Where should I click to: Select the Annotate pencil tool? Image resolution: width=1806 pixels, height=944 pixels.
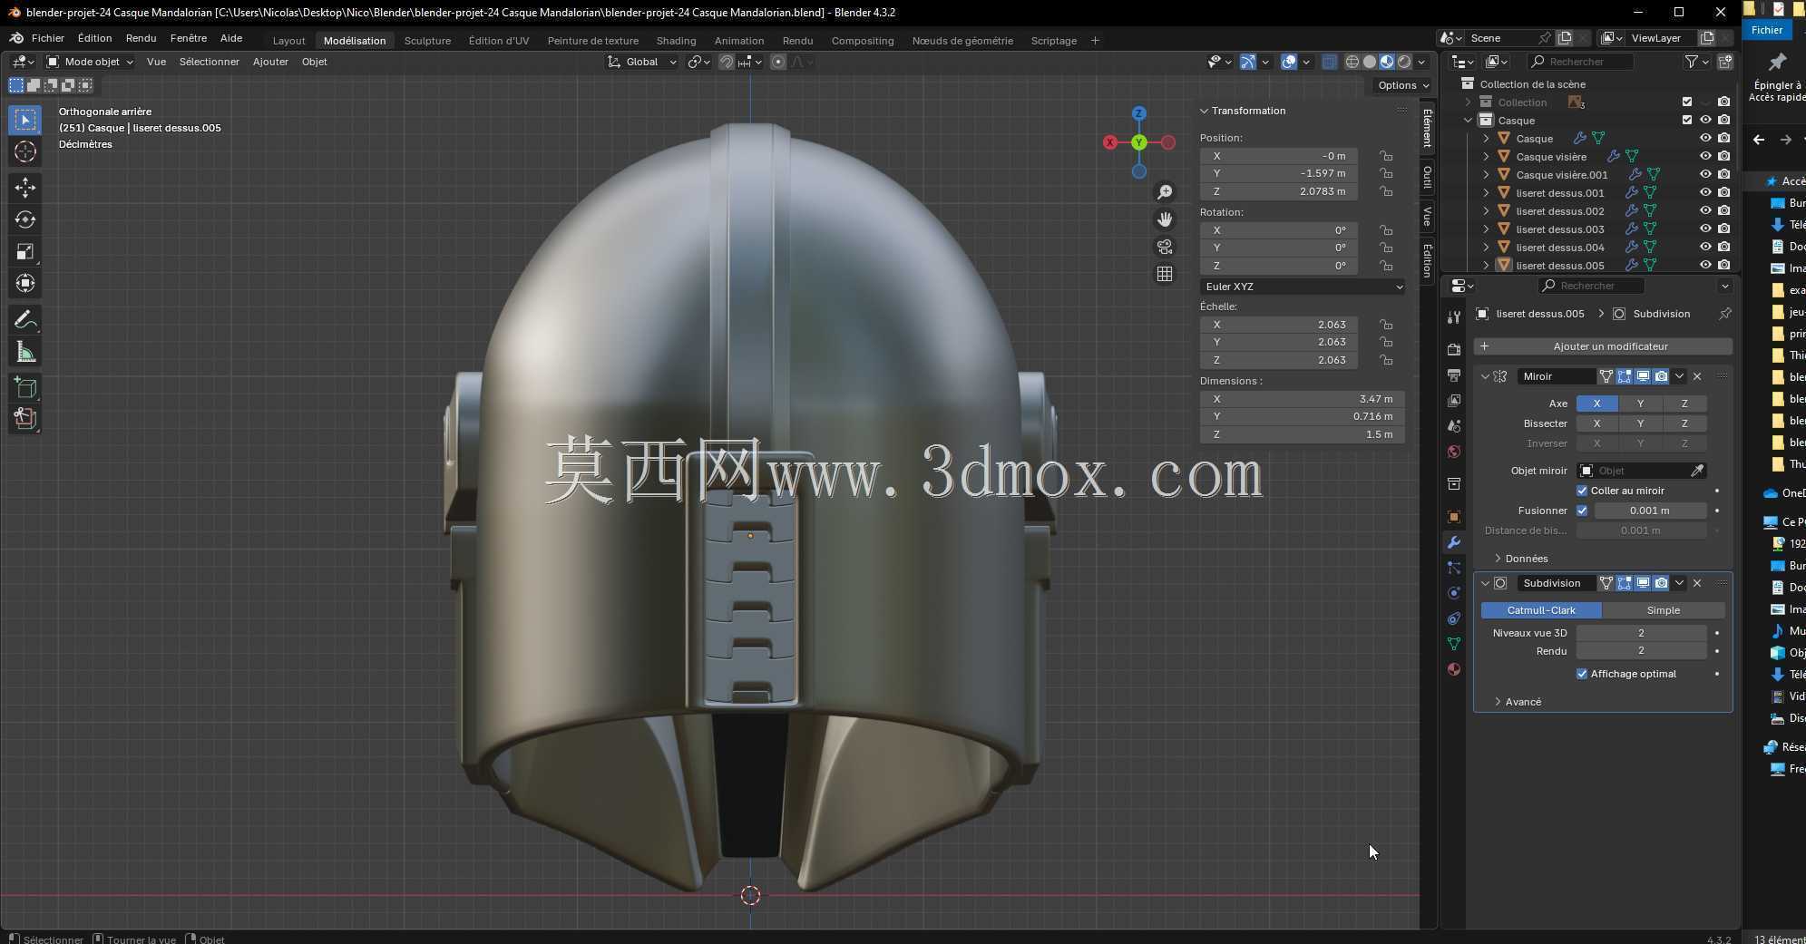tap(25, 319)
